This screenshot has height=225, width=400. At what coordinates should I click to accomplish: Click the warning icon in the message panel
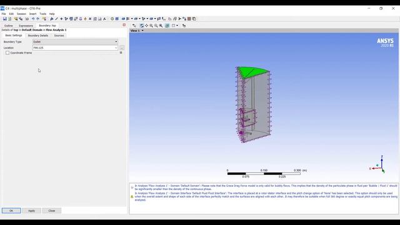coord(132,197)
